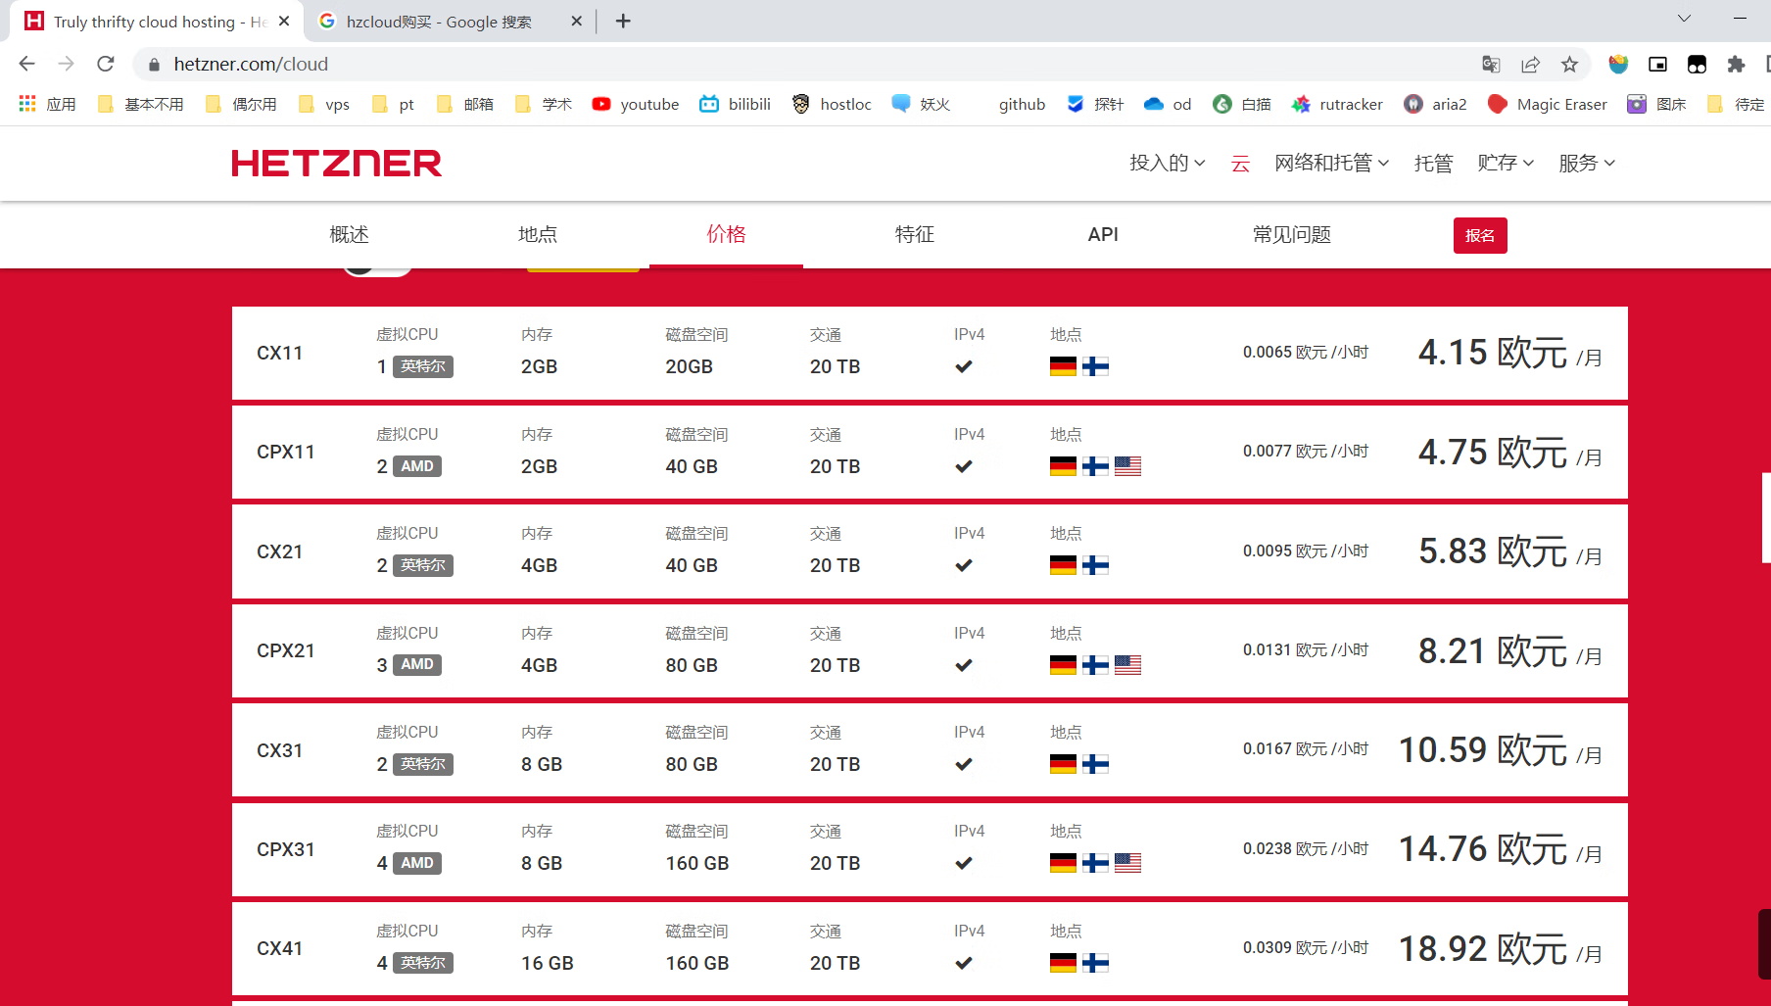Bookmark this page with the star
The height and width of the screenshot is (1006, 1771).
[x=1569, y=65]
